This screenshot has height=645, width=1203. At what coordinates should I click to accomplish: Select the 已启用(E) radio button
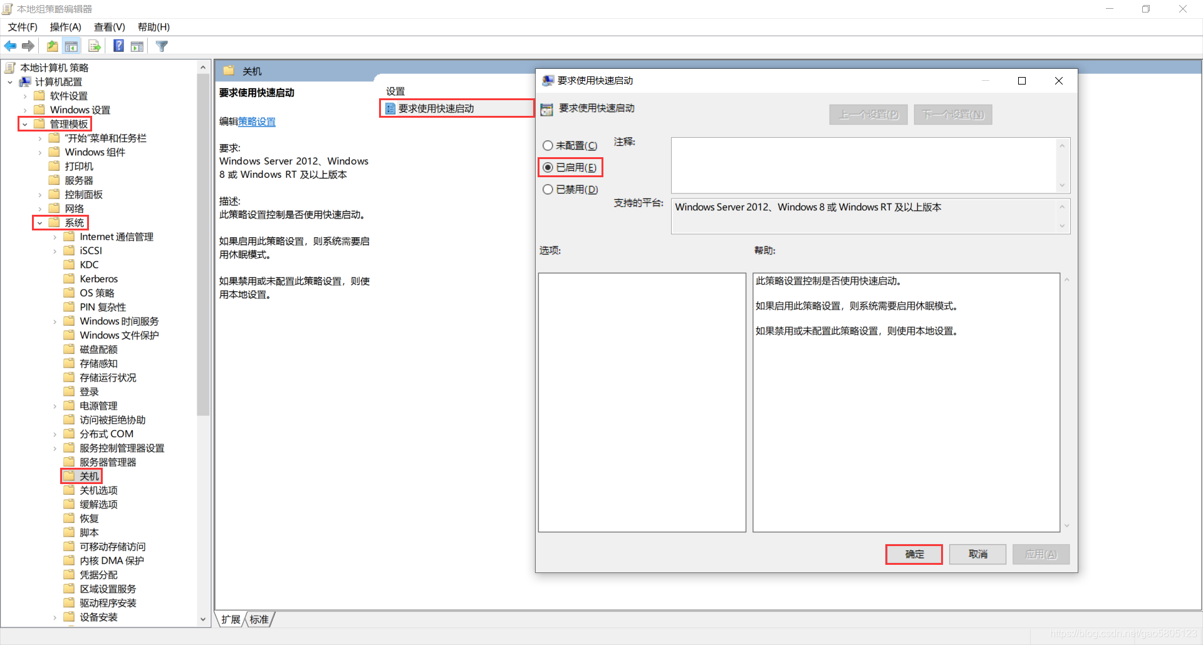[548, 167]
